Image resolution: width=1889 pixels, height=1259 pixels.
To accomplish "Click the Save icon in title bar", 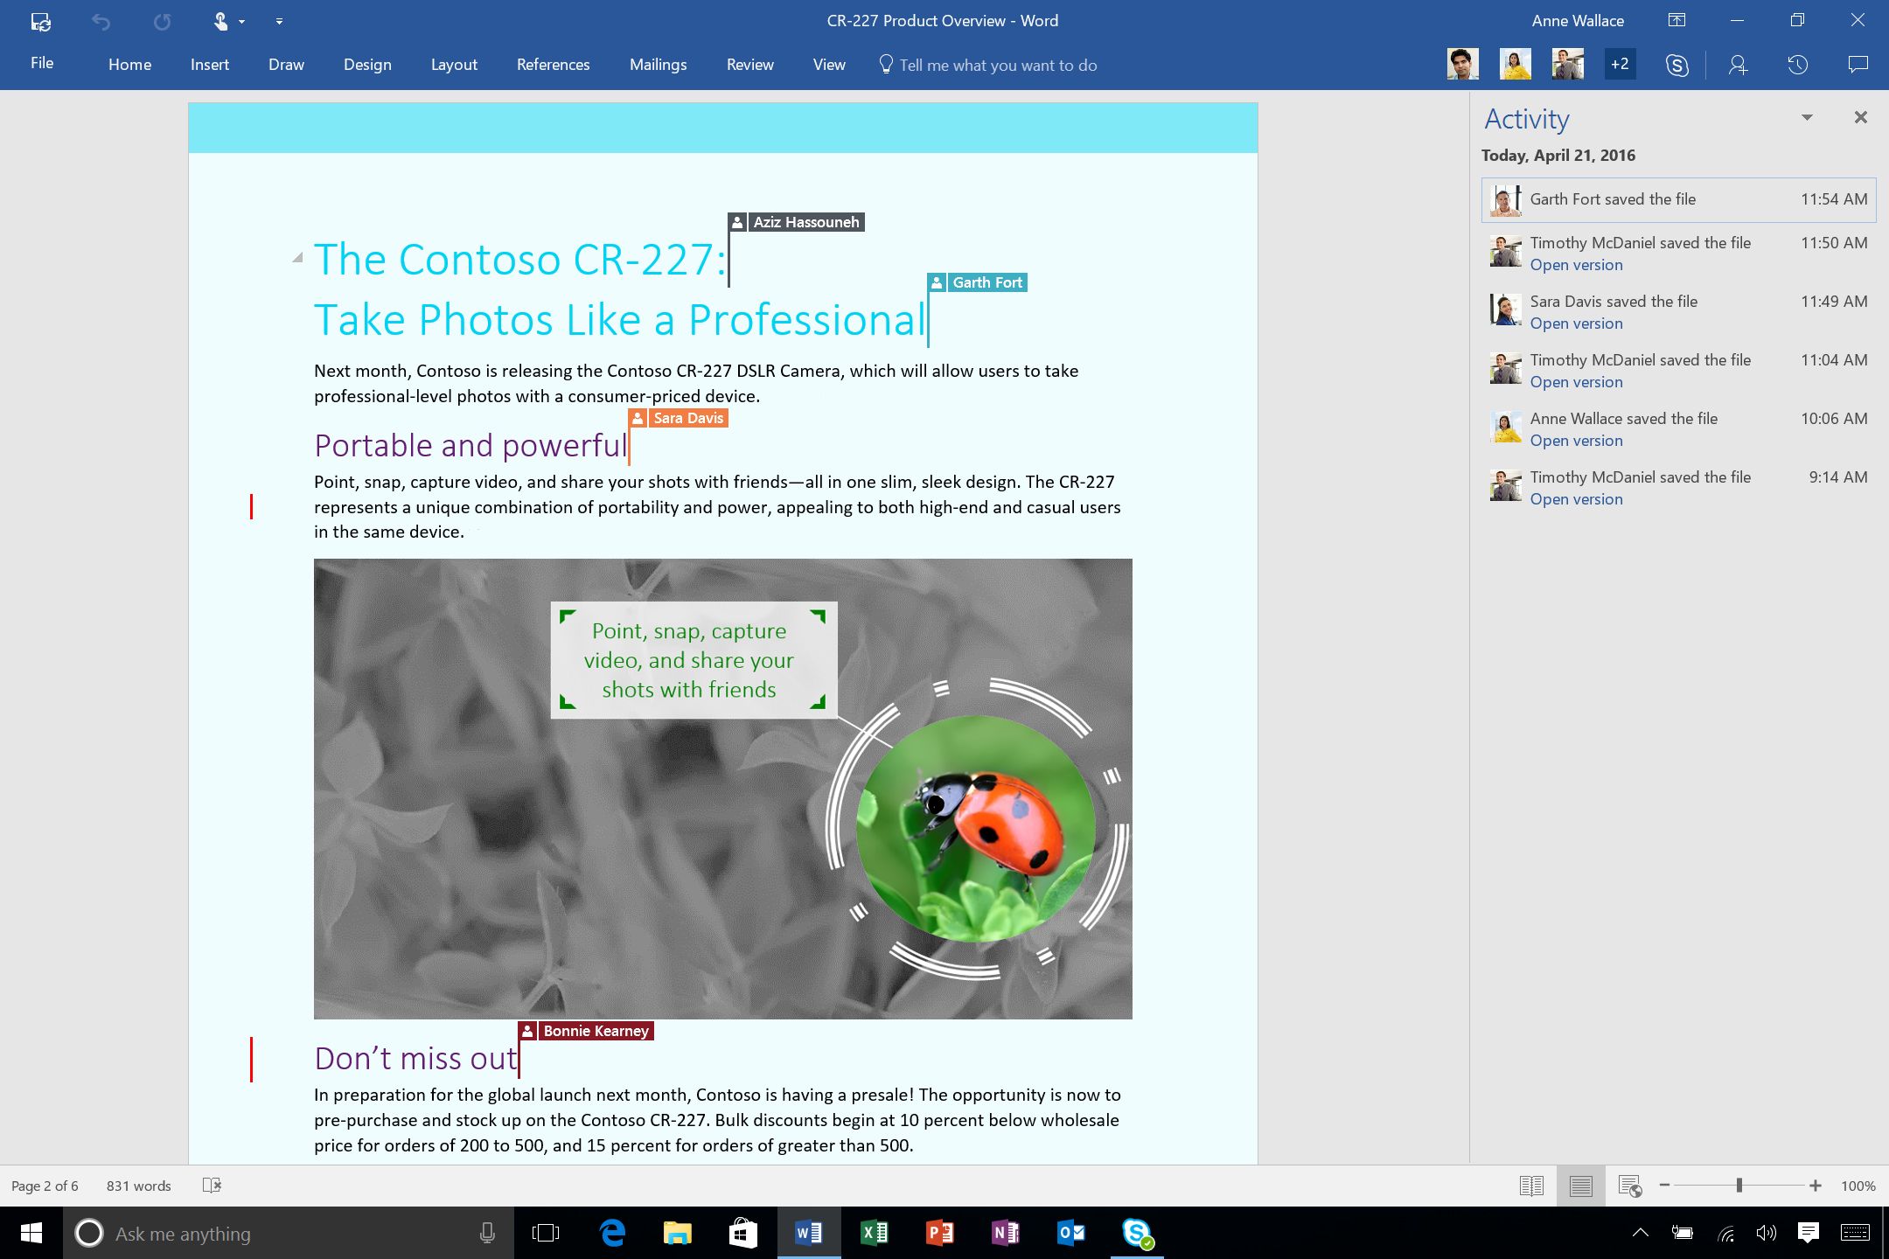I will click(40, 21).
